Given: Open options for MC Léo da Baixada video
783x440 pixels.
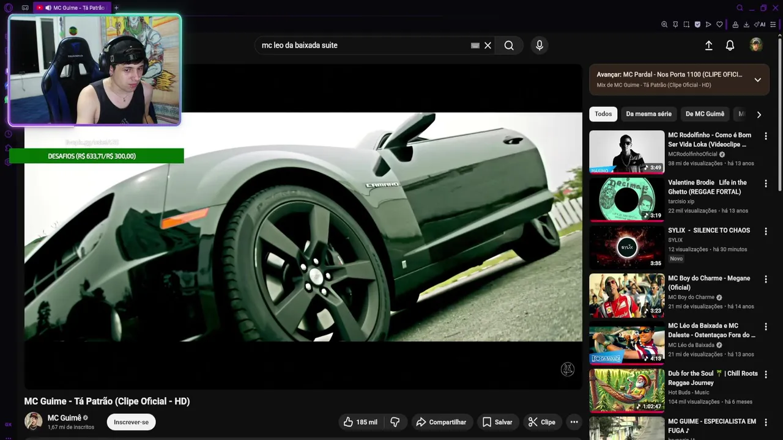Looking at the screenshot, I should 765,326.
